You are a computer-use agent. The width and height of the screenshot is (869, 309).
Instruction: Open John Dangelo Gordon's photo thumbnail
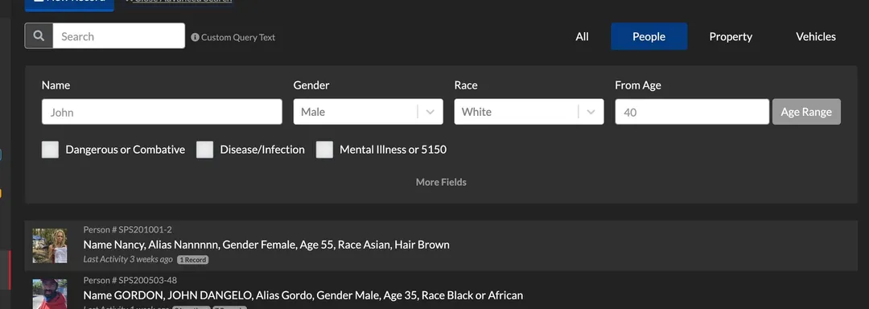50,294
